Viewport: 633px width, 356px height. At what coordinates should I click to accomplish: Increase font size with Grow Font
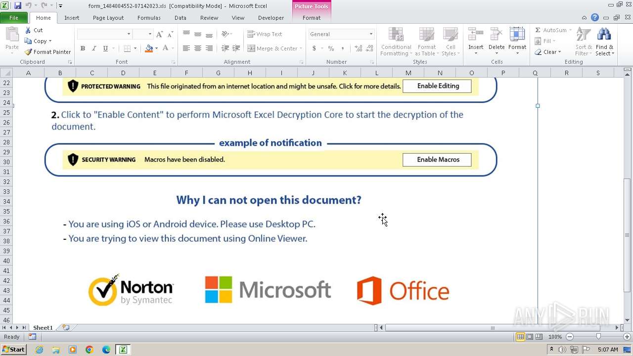point(159,34)
